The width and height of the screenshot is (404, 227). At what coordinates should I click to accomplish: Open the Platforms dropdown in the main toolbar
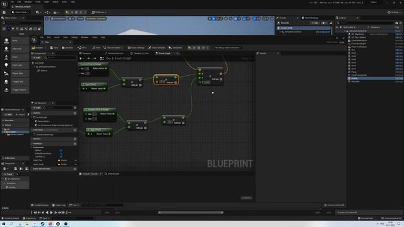click(x=99, y=12)
